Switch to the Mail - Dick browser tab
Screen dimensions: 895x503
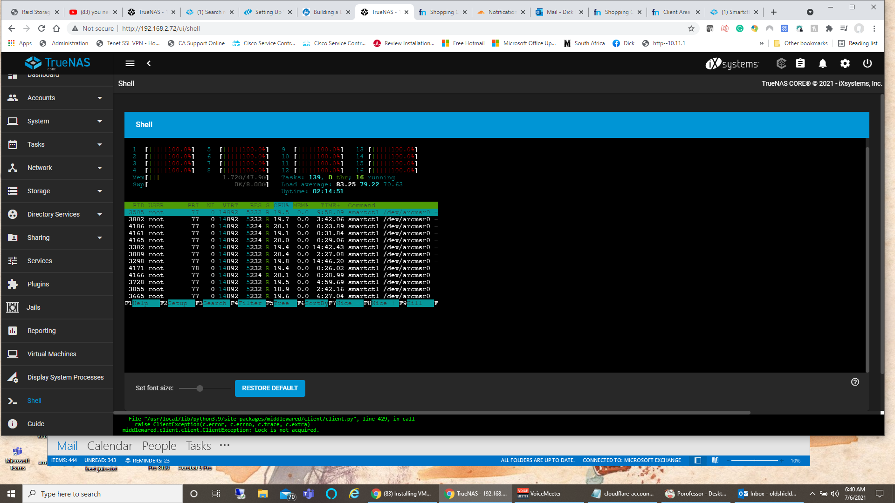tap(559, 12)
